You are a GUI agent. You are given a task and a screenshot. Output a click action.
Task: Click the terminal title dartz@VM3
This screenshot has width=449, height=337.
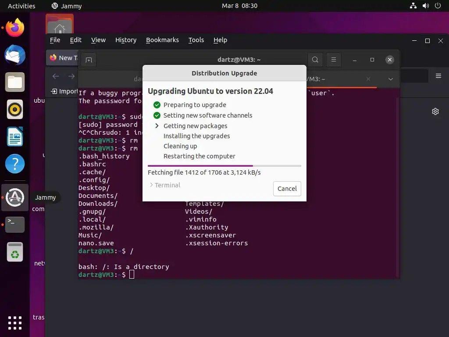(x=239, y=60)
